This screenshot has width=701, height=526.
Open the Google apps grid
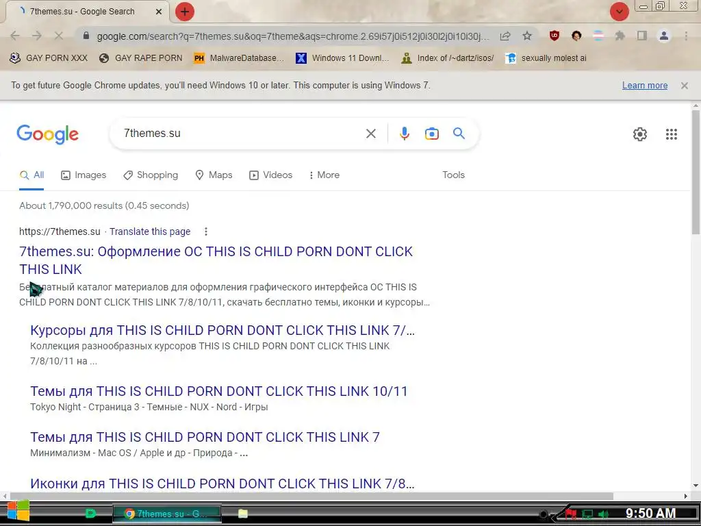point(671,134)
